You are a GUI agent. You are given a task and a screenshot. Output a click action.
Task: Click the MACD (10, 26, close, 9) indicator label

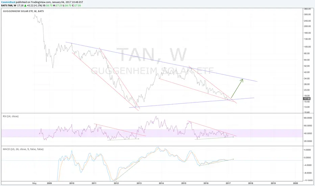pos(23,149)
